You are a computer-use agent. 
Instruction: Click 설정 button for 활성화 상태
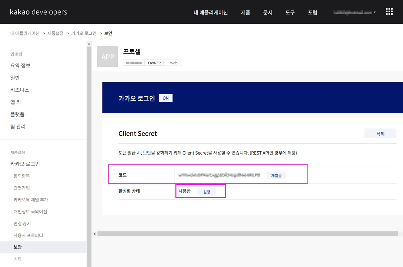click(x=206, y=192)
